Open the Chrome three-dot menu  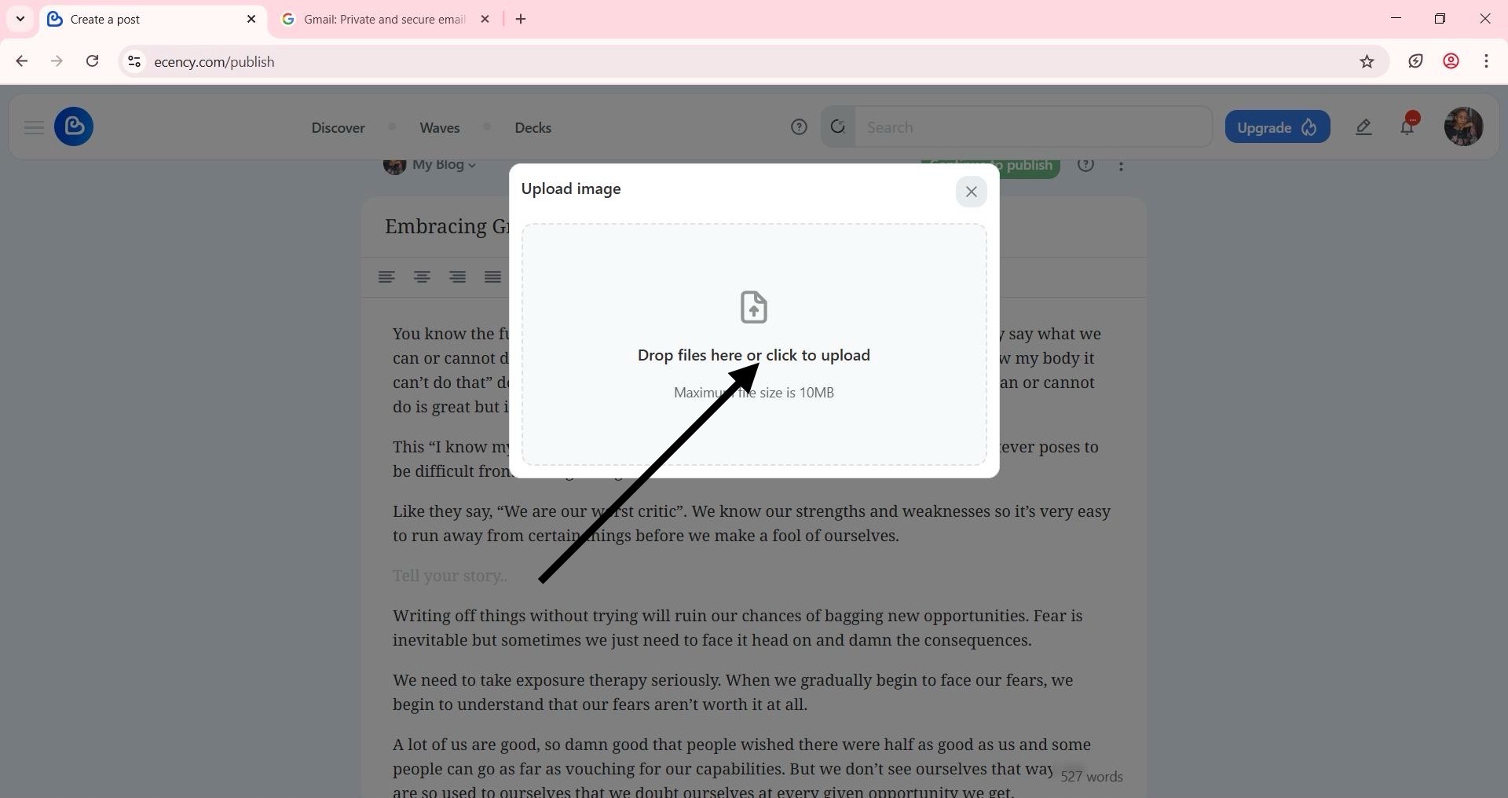tap(1486, 61)
